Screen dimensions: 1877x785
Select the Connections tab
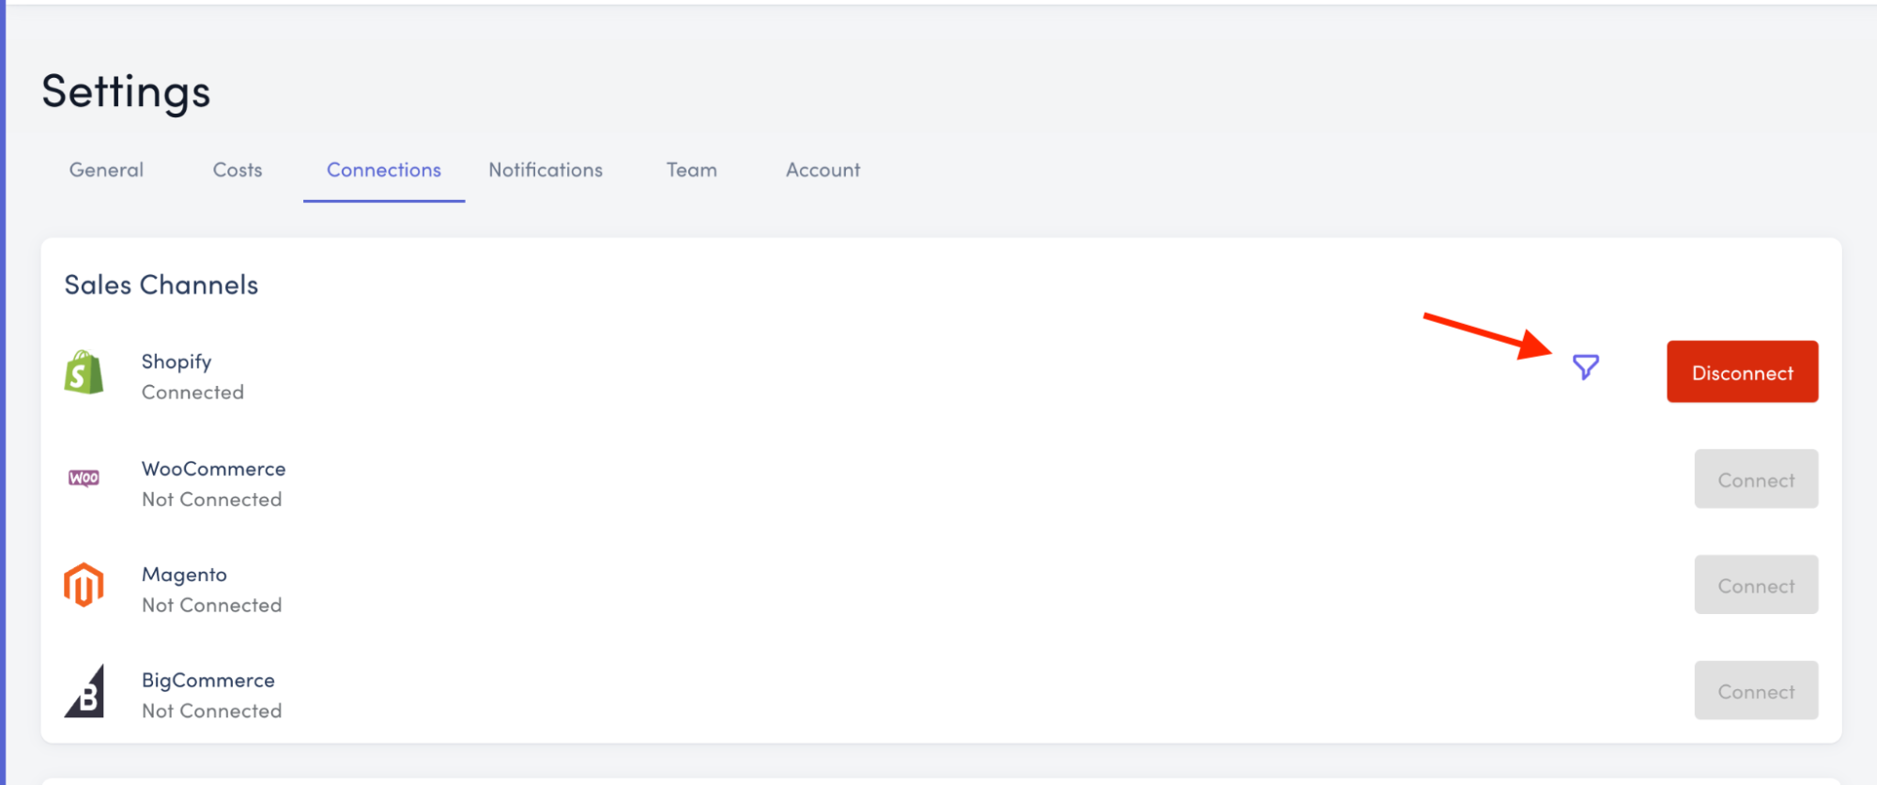click(x=383, y=170)
